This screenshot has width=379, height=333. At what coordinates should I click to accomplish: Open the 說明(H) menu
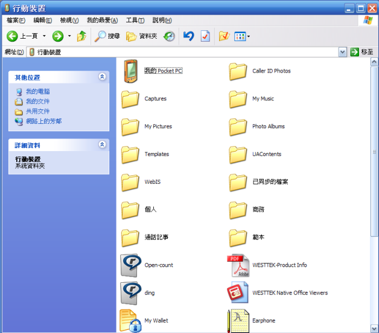(162, 21)
